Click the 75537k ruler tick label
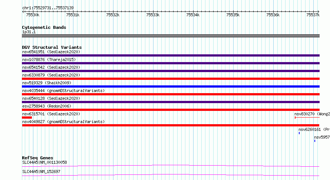Viewport: 330px width, 180px height. pyautogui.click(x=313, y=15)
